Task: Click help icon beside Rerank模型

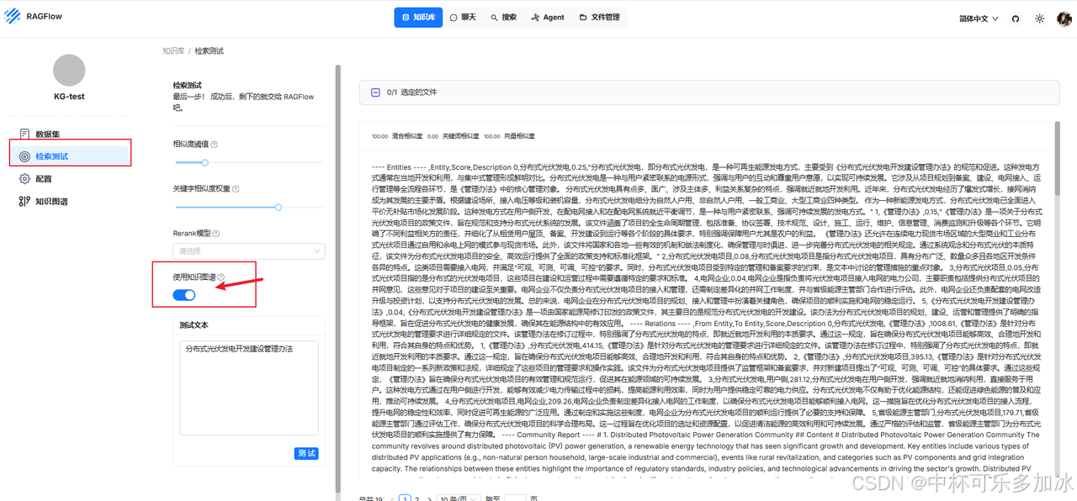Action: (218, 233)
